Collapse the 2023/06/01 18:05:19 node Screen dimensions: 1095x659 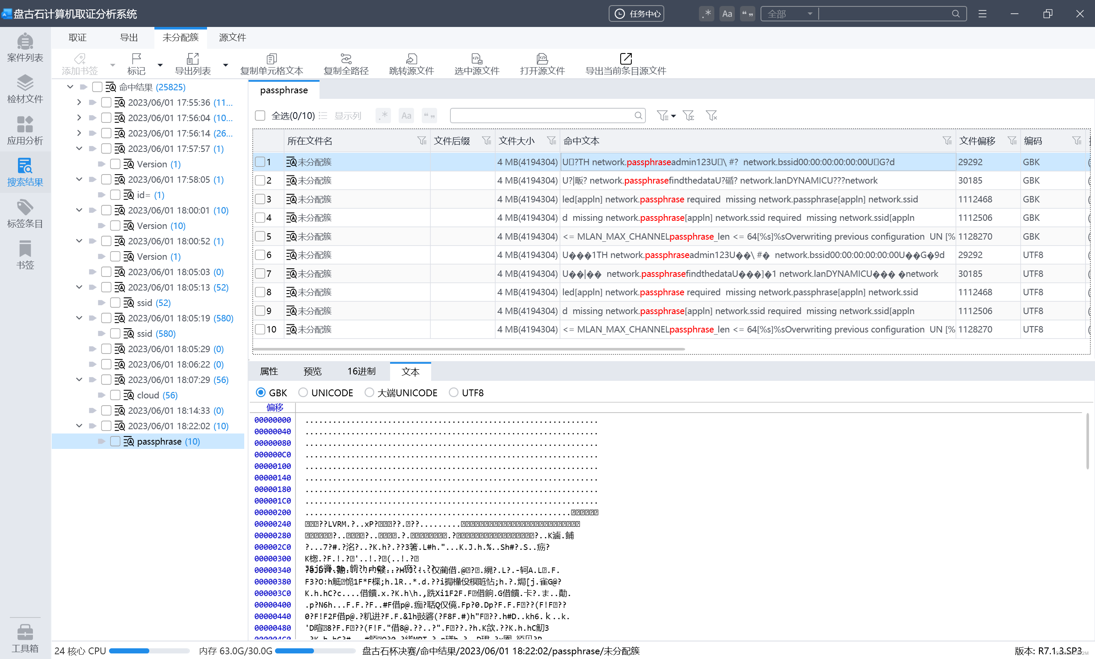tap(79, 318)
